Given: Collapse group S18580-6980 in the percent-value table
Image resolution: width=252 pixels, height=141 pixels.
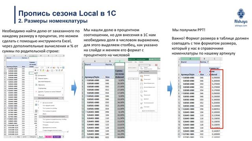Looking at the screenshot, I should pos(86,80).
